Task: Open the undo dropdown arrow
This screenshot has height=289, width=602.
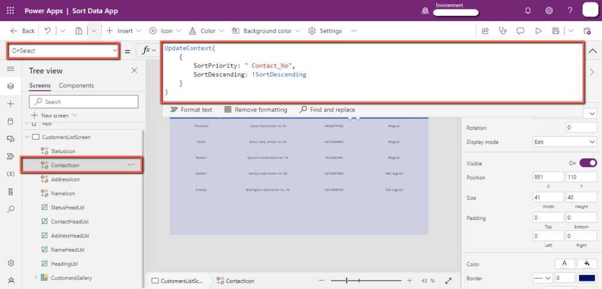Action: [63, 31]
